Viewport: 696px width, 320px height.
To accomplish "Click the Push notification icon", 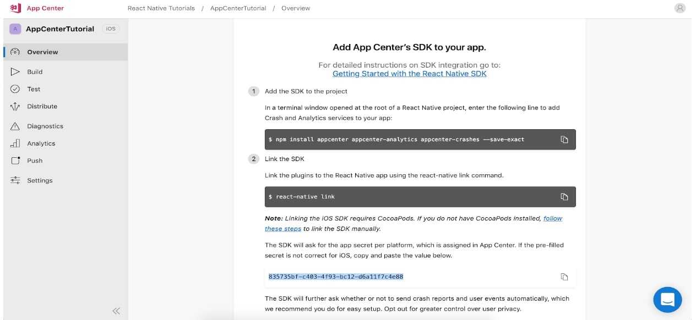I will [x=15, y=161].
